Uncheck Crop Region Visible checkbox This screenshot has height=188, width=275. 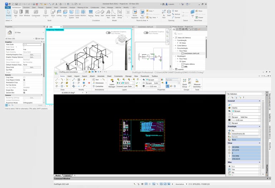[x=24, y=80]
